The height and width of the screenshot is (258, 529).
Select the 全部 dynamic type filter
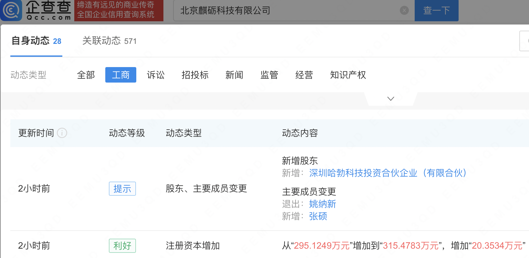[86, 75]
